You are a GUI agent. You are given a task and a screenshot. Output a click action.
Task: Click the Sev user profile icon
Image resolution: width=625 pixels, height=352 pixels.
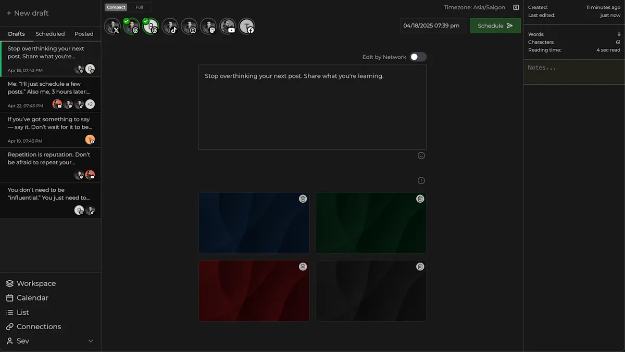[9, 341]
